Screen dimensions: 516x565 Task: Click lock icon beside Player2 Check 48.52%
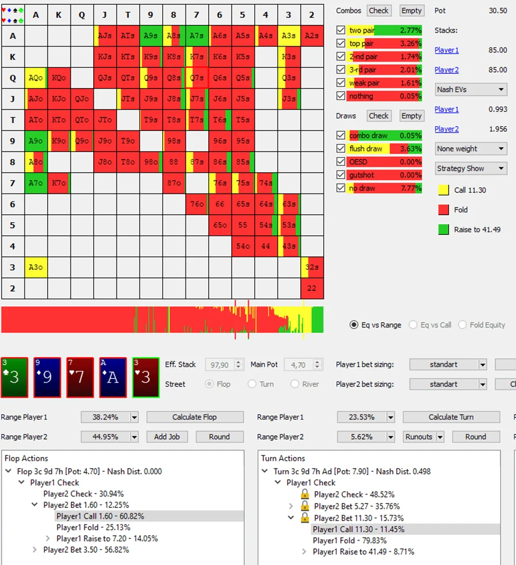(305, 495)
